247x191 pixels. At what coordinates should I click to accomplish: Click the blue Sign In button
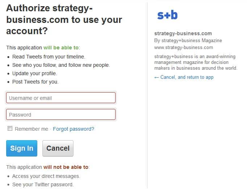[22, 148]
